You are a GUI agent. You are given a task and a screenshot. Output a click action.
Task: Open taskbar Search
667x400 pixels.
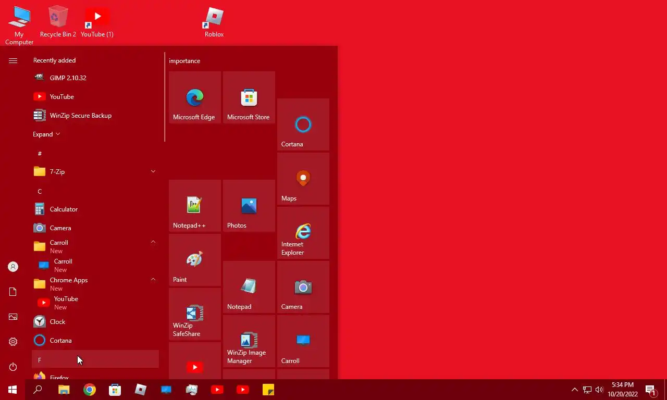(38, 390)
